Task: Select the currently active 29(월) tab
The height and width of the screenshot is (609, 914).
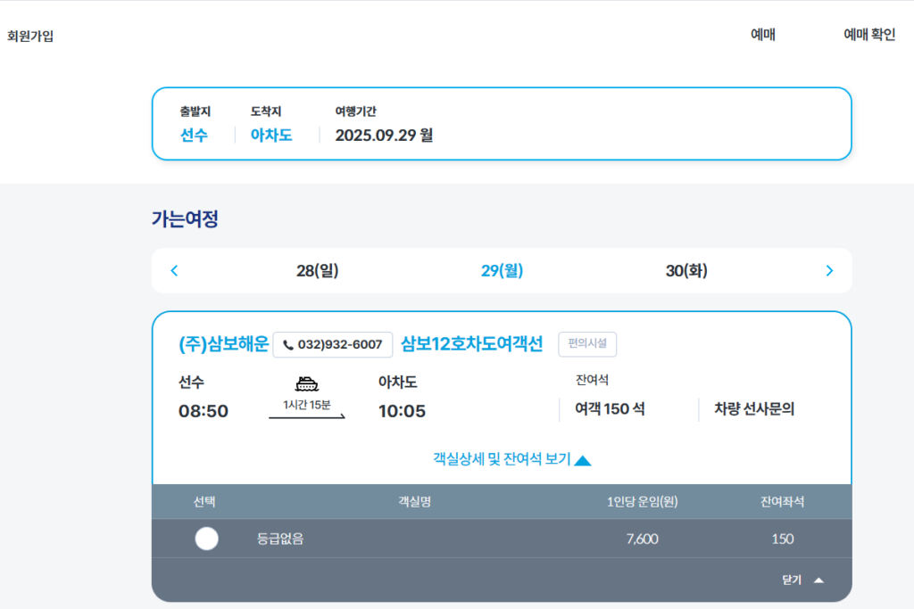Action: coord(502,270)
